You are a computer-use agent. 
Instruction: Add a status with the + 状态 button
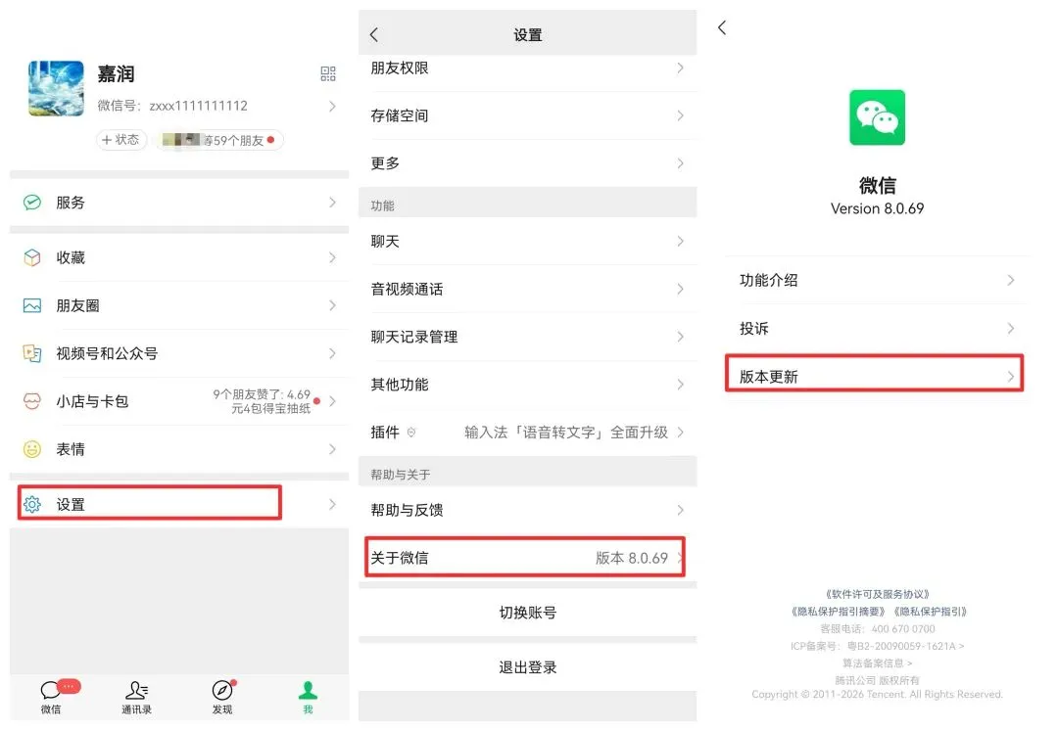[120, 140]
